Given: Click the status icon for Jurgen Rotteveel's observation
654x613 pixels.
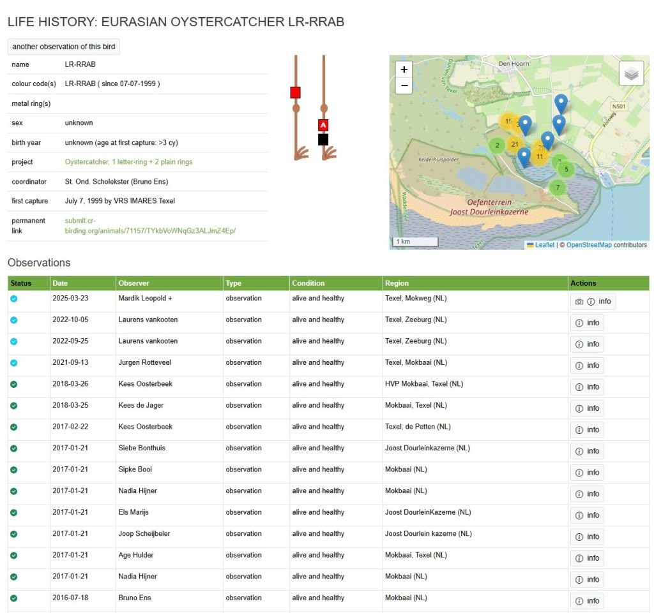Looking at the screenshot, I should (x=14, y=363).
